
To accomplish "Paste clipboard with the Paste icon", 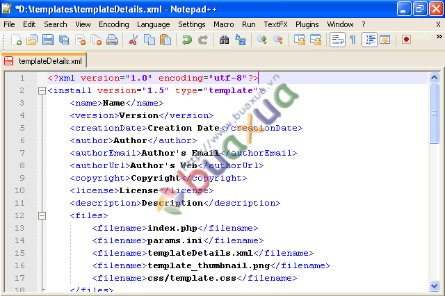I will pyautogui.click(x=165, y=40).
